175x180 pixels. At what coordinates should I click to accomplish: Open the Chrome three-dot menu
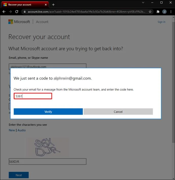171,12
